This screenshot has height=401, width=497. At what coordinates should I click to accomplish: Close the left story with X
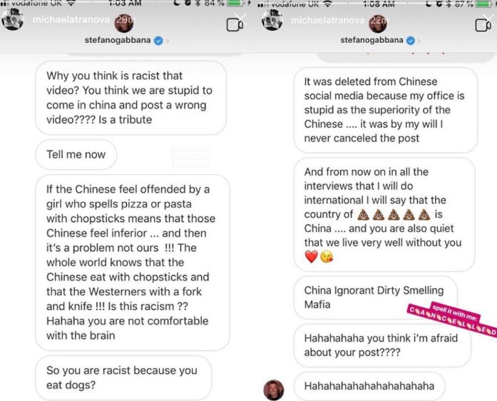point(240,19)
